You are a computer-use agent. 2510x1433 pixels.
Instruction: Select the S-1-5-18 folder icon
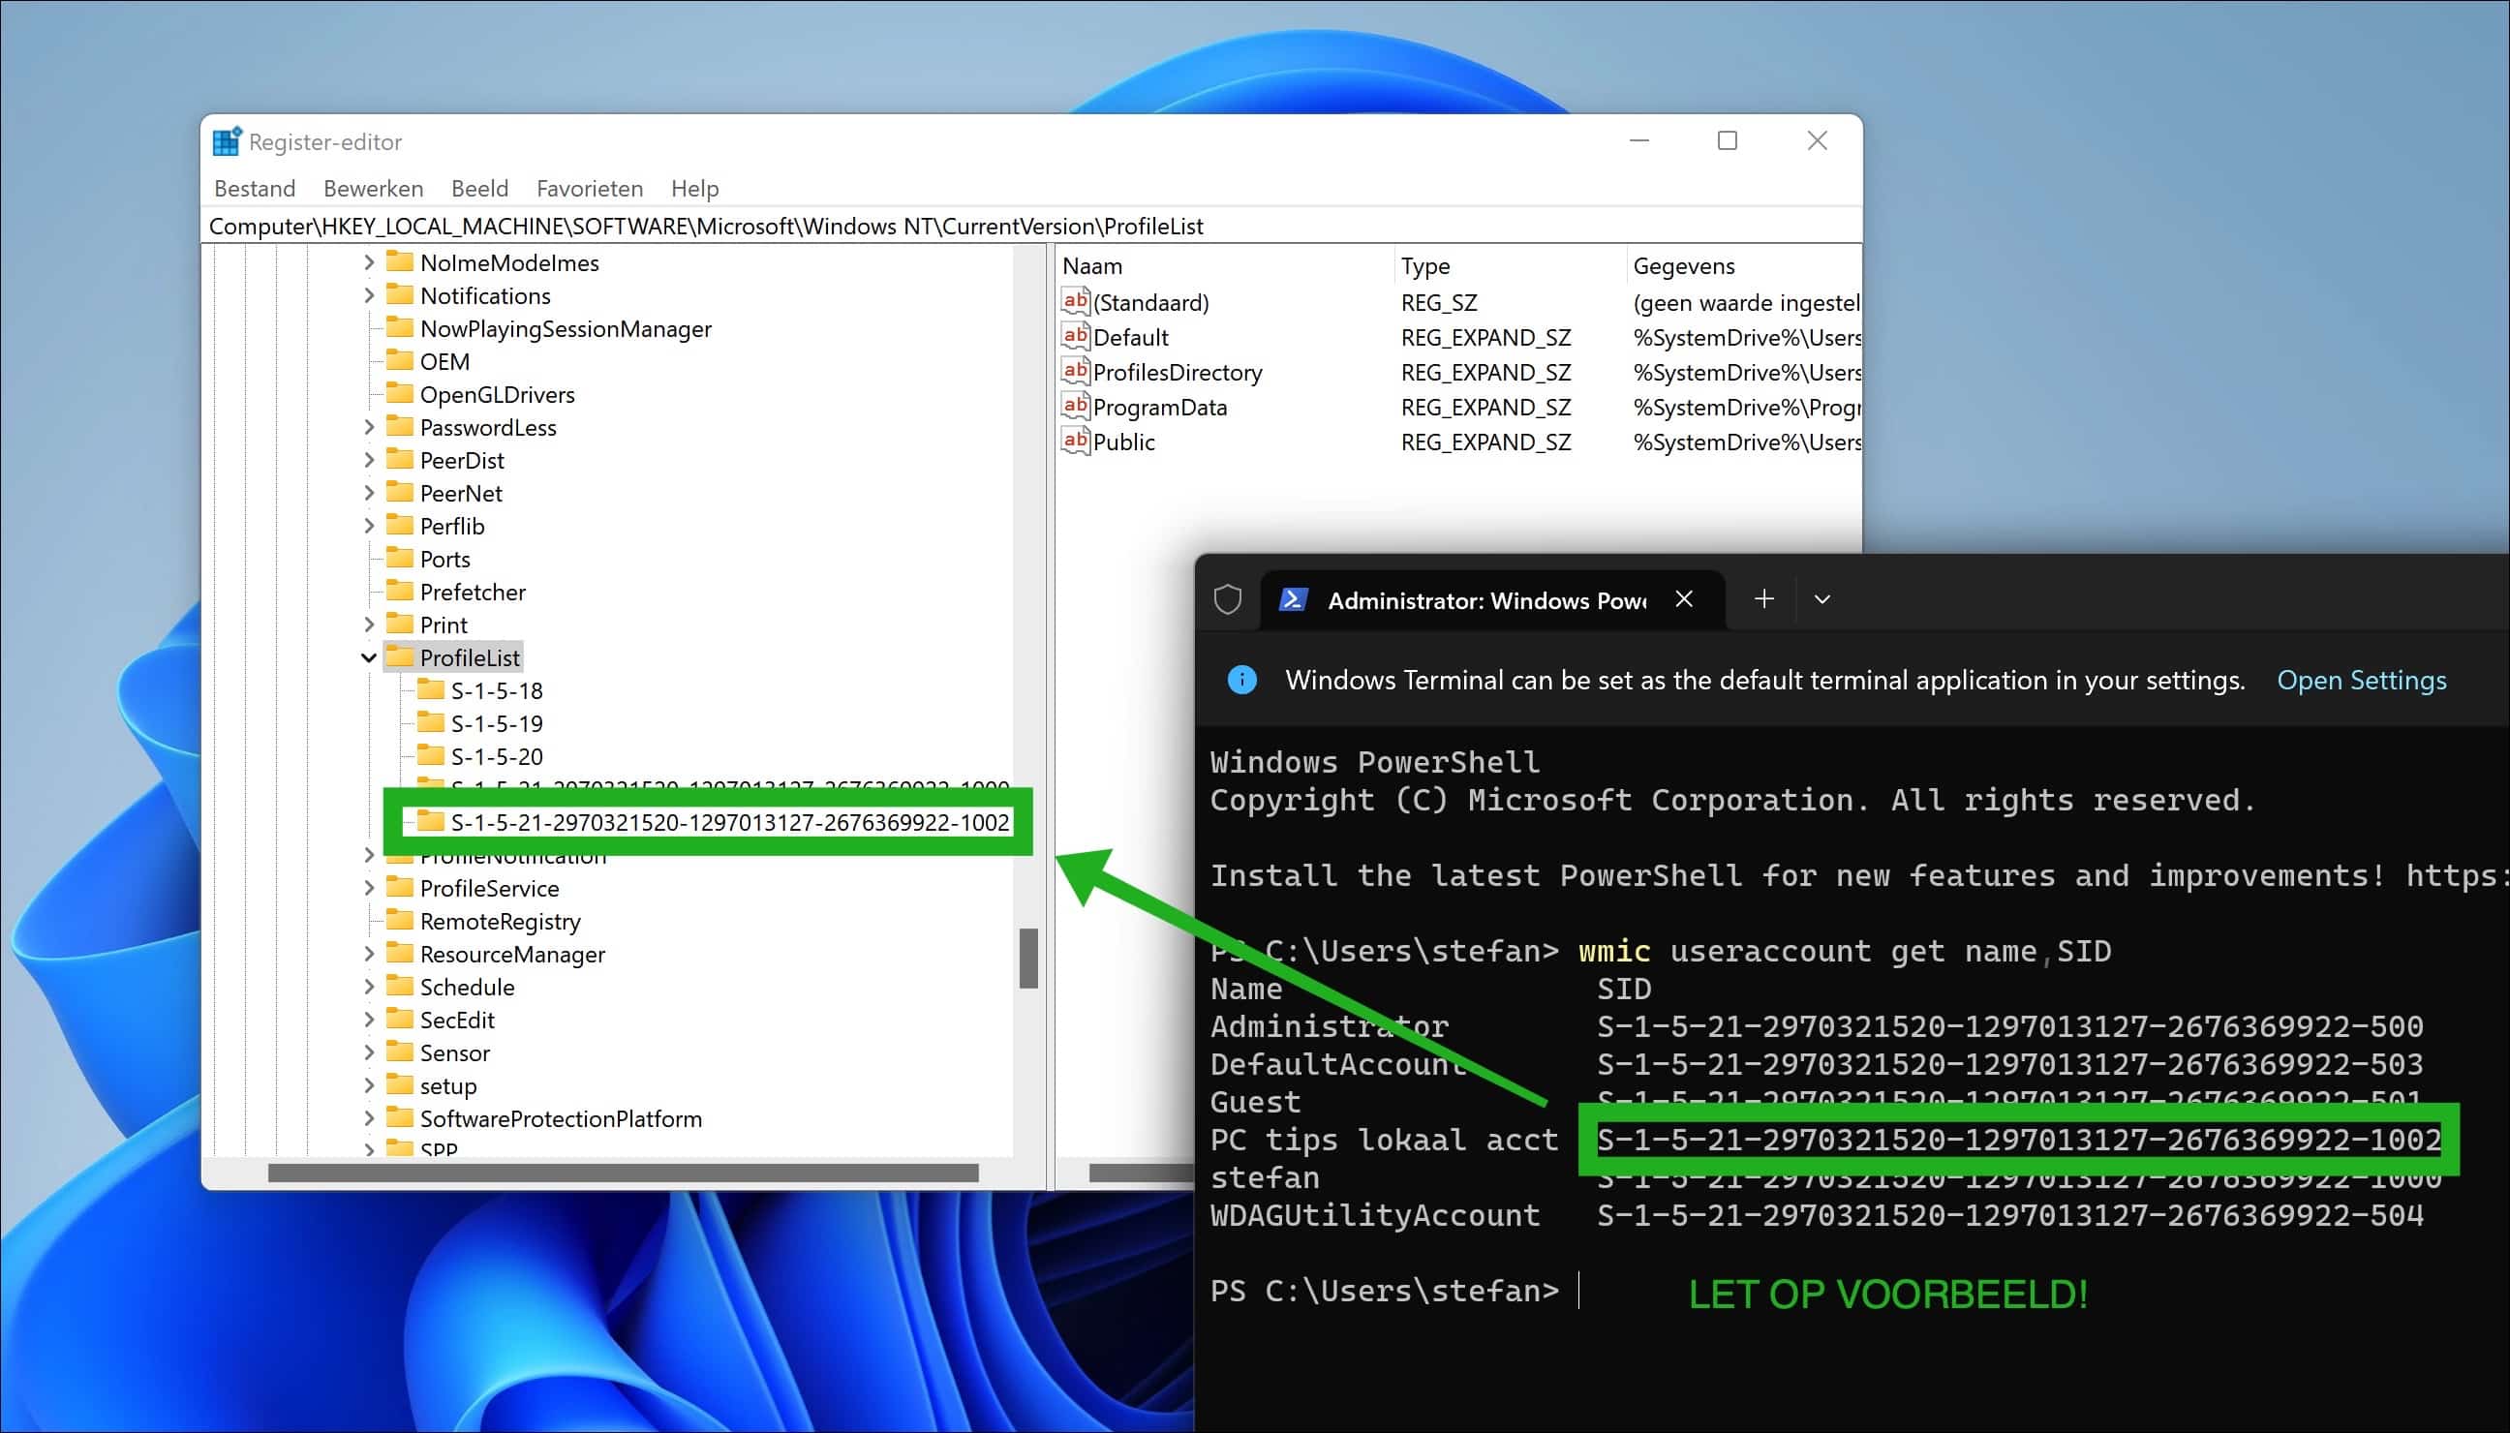(433, 689)
